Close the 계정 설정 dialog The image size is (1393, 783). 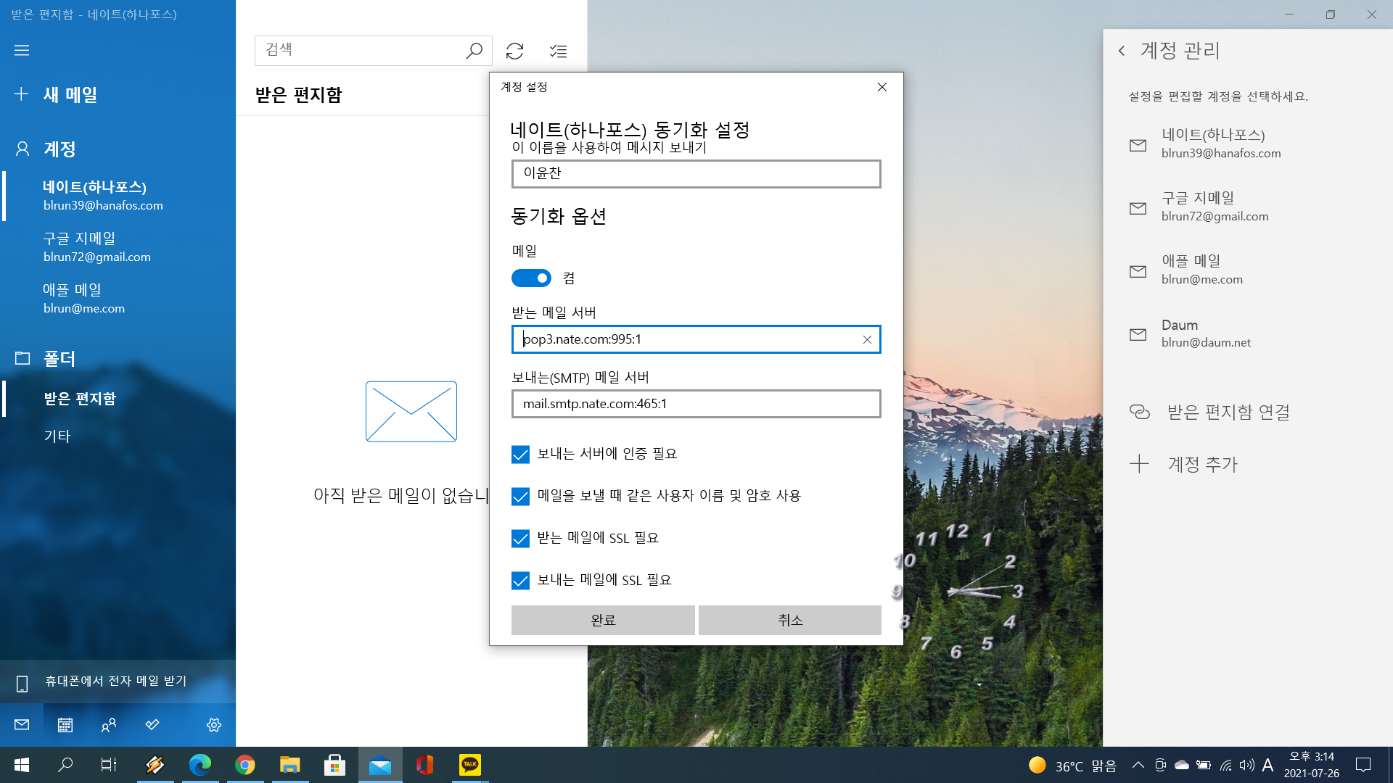point(882,87)
